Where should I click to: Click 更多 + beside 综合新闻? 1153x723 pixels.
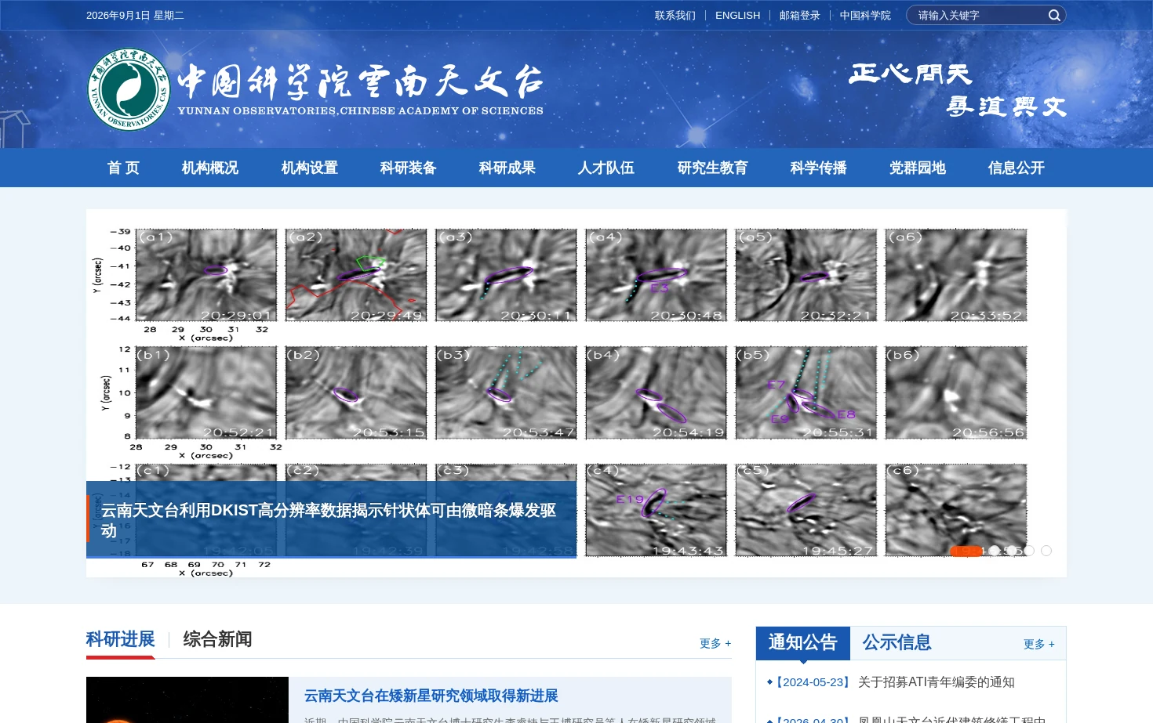tap(715, 643)
